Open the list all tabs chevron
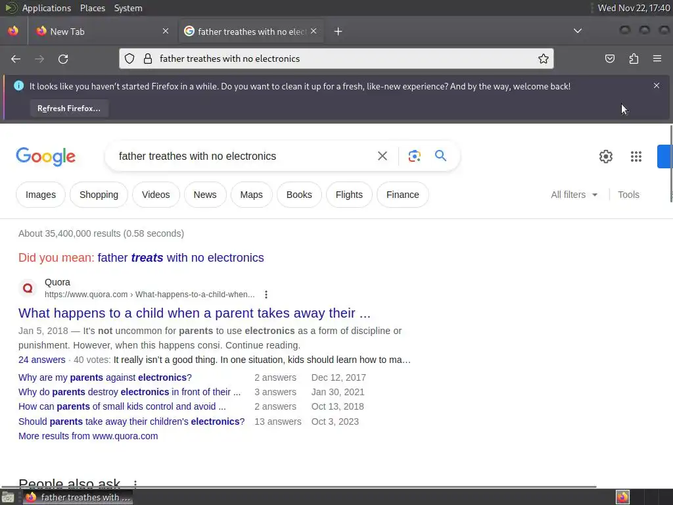Image resolution: width=673 pixels, height=505 pixels. pos(578,31)
